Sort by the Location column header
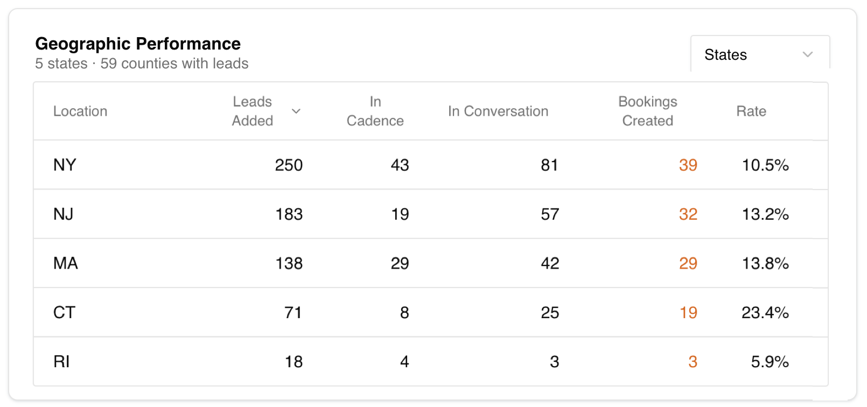This screenshot has width=867, height=407. (80, 111)
